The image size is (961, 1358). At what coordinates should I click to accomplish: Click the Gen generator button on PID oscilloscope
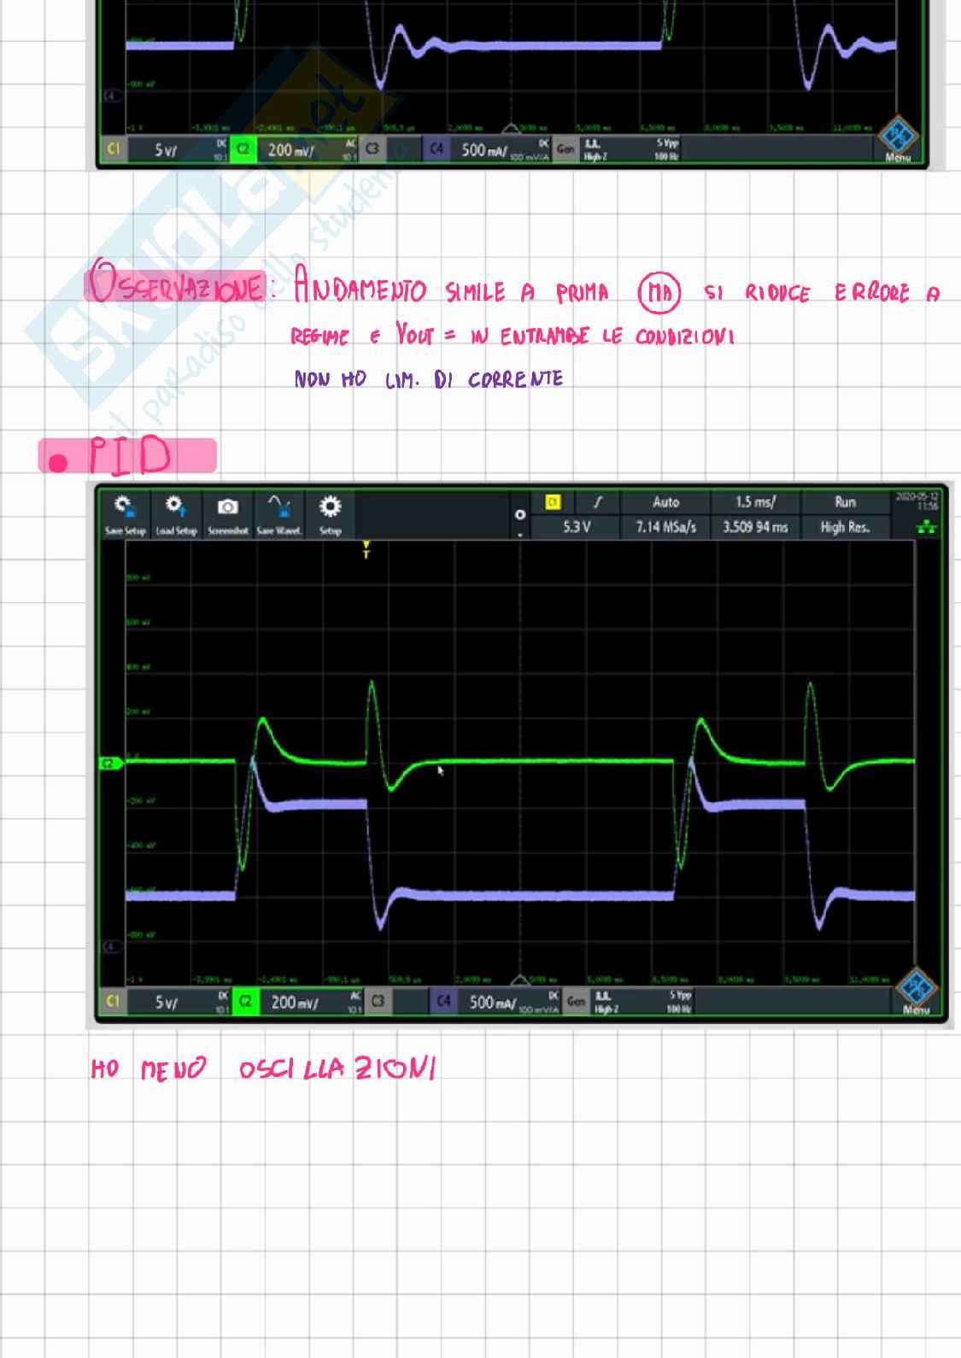[577, 1001]
